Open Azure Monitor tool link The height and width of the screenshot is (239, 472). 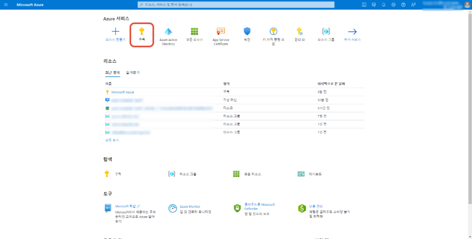(190, 207)
